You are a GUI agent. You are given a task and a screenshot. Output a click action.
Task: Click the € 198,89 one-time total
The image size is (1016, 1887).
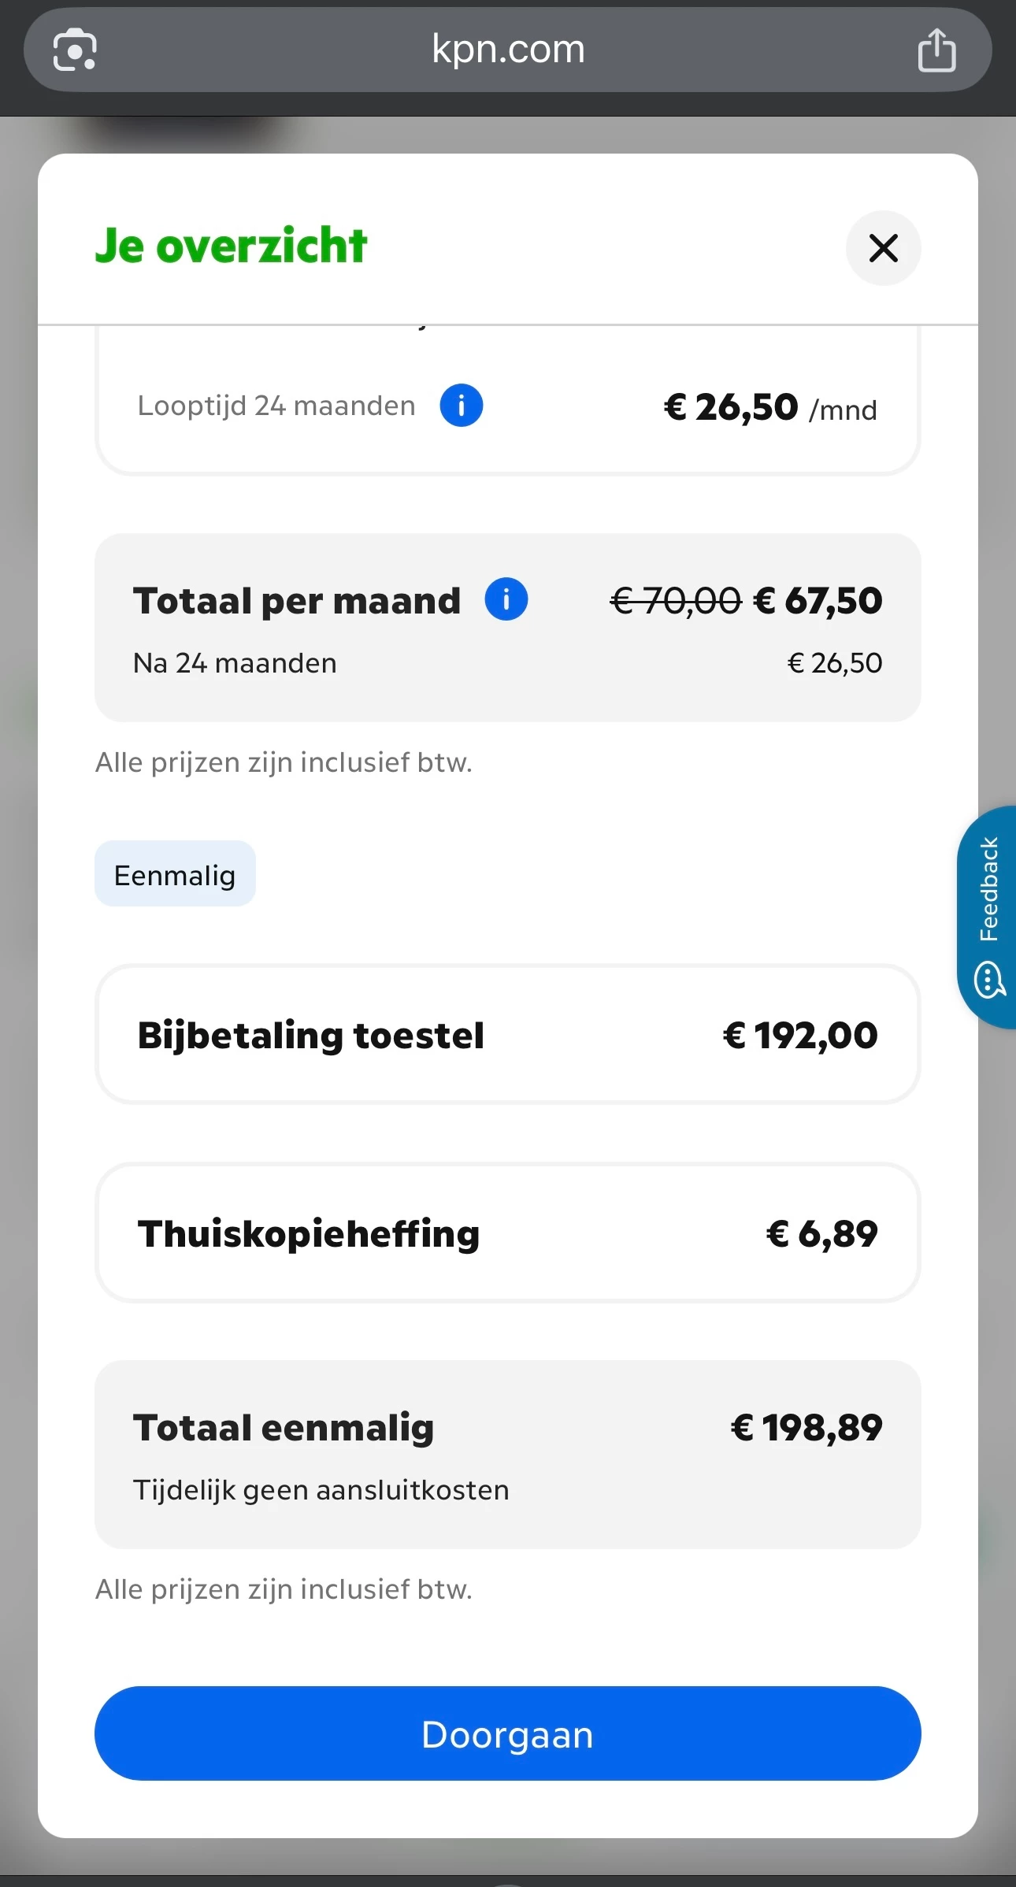(806, 1427)
